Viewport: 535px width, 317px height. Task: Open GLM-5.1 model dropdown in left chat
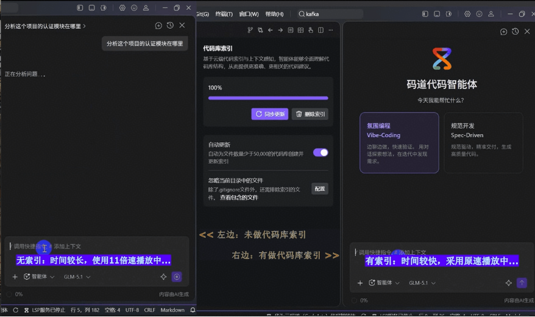click(77, 277)
